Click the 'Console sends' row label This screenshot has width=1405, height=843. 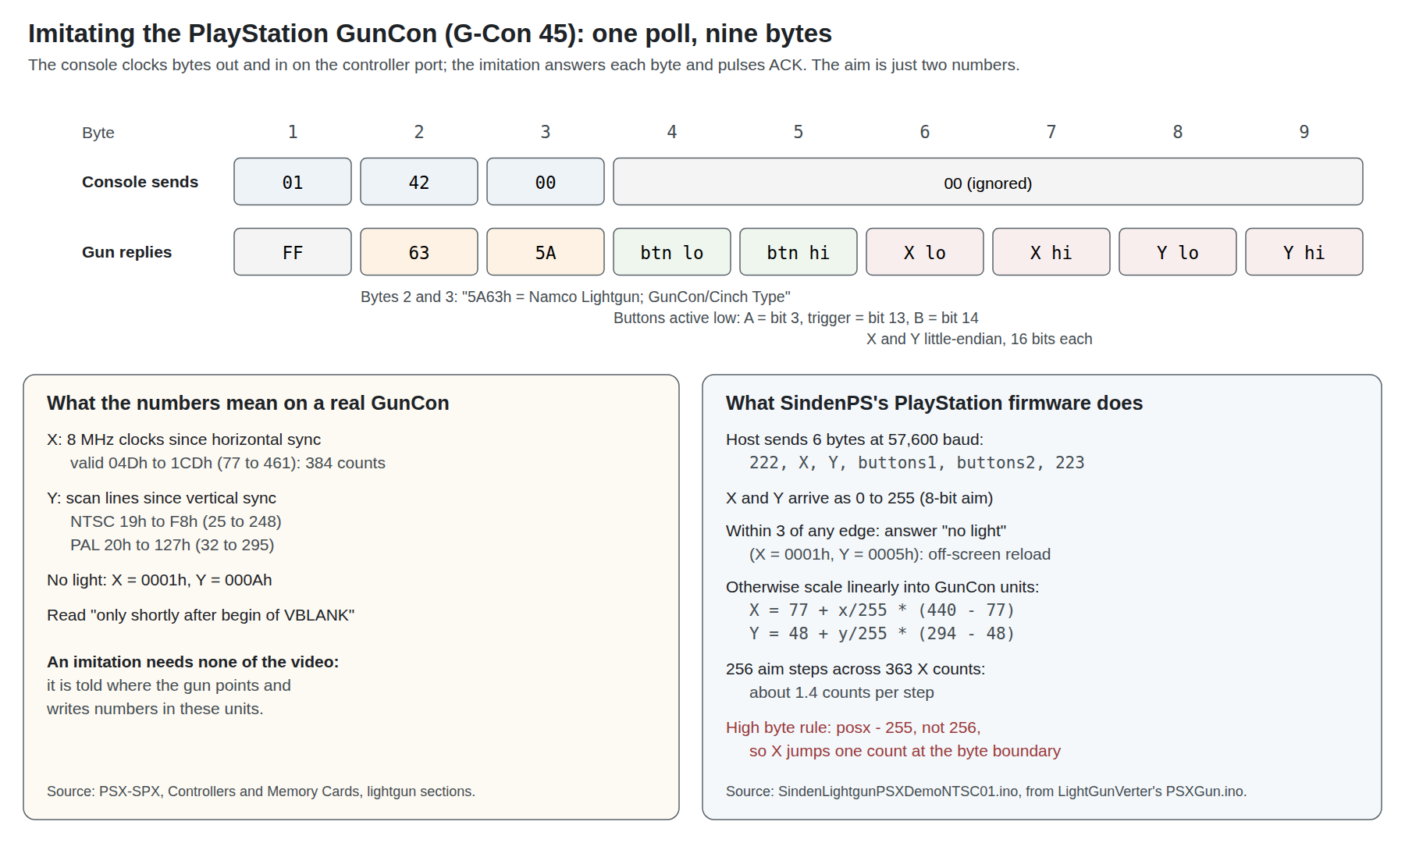click(140, 182)
